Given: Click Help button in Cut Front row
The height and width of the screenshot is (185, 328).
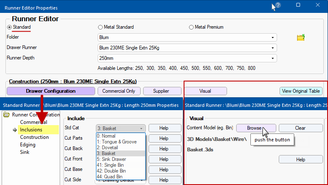Looking at the screenshot, I should point(165,159).
